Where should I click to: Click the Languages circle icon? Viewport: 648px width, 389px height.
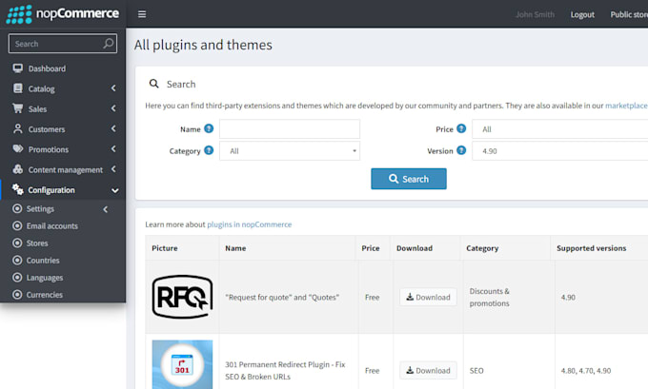click(17, 277)
